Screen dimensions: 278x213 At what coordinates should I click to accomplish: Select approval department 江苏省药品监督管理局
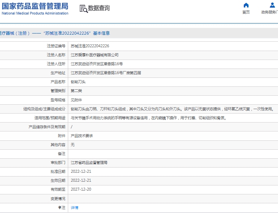pos(89,162)
